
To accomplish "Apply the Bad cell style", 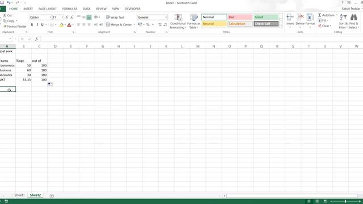I will coord(240,17).
